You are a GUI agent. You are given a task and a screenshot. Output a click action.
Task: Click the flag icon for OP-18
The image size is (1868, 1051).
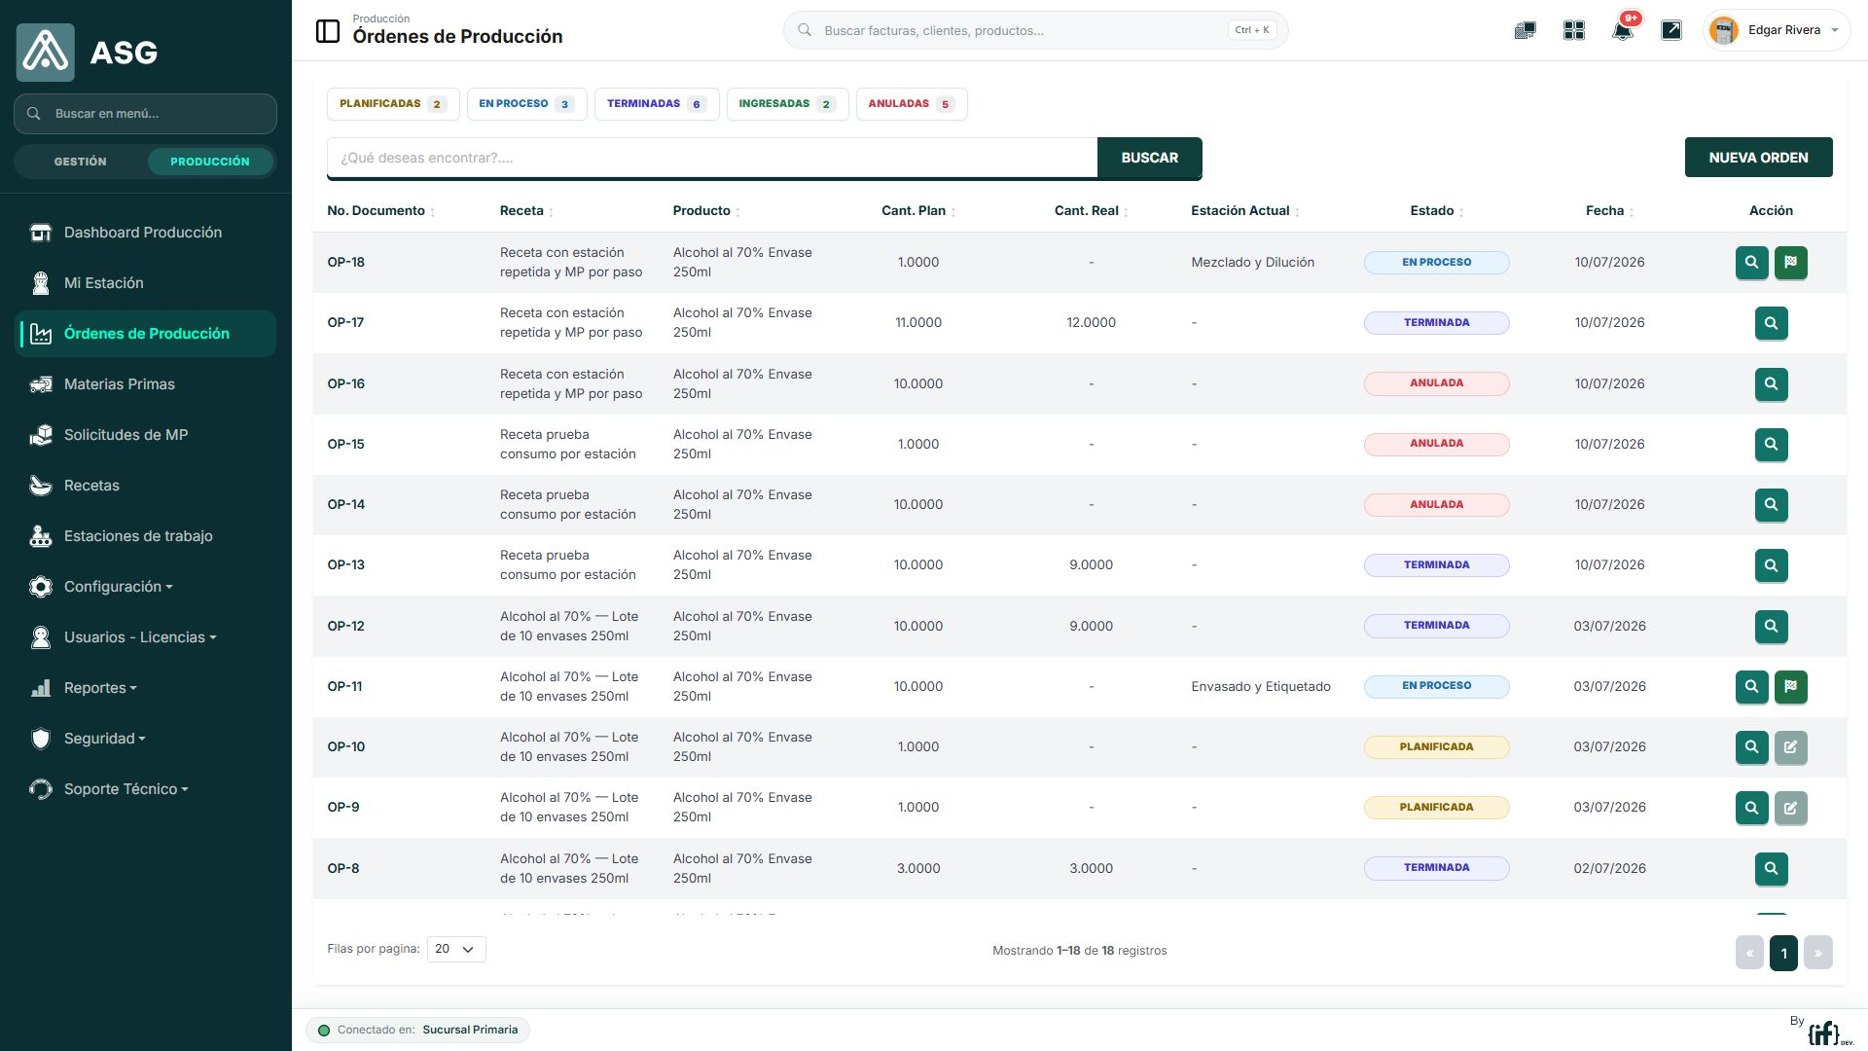pos(1790,263)
